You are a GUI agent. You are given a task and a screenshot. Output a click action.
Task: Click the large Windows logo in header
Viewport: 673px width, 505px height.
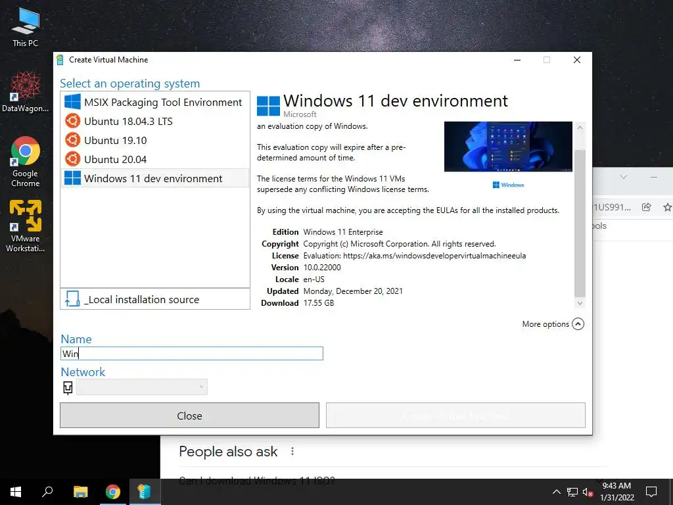pos(268,106)
